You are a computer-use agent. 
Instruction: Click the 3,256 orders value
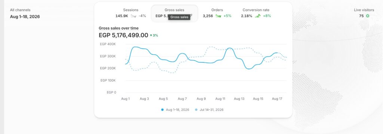click(208, 16)
